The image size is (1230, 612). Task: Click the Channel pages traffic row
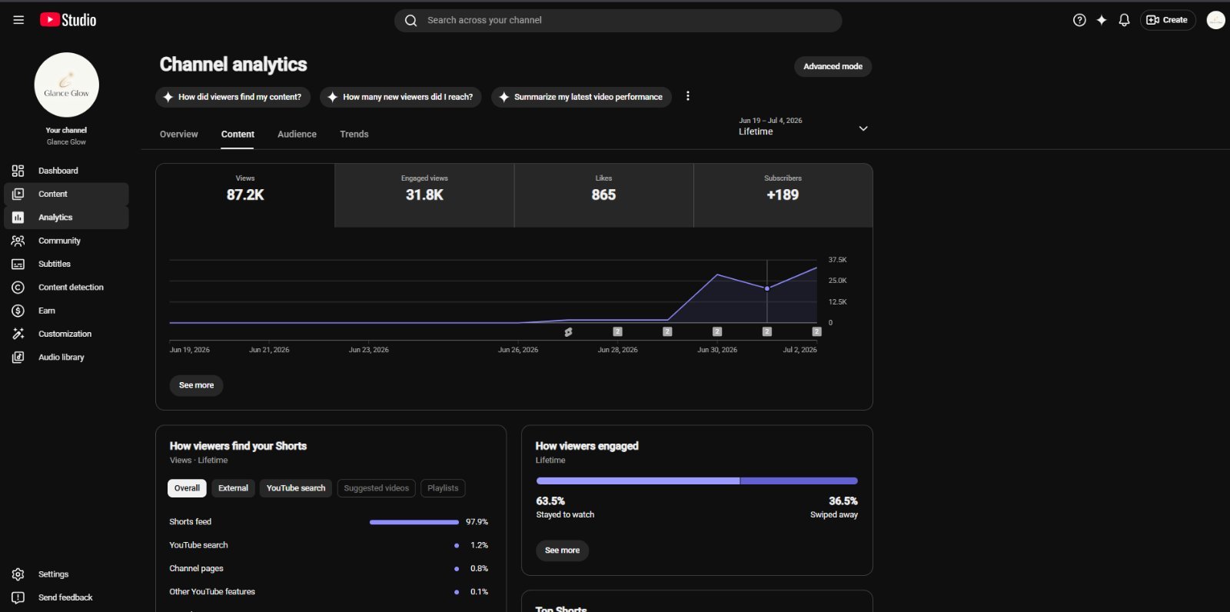329,569
